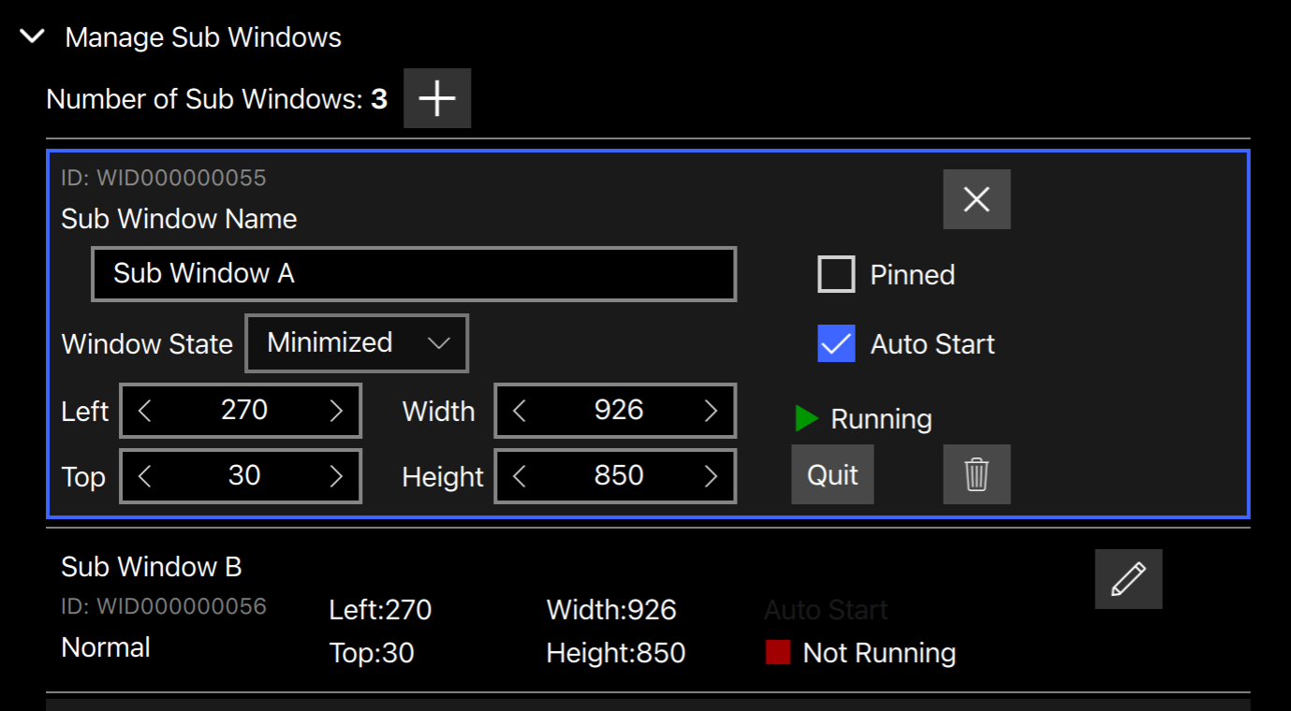
Task: Increase the Top value
Action: (336, 476)
